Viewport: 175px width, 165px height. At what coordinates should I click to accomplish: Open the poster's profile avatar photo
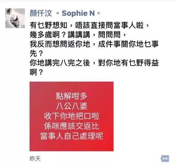click(x=15, y=18)
